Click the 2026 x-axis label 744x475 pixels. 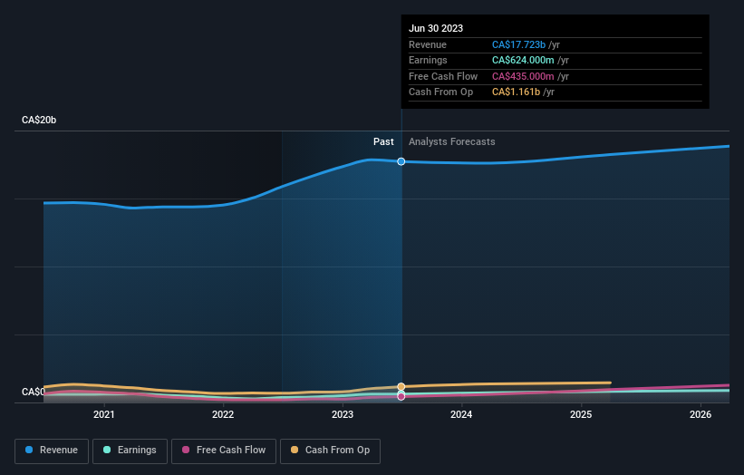click(701, 414)
